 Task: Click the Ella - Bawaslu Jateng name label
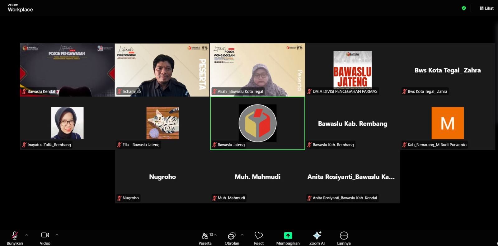[x=141, y=145]
